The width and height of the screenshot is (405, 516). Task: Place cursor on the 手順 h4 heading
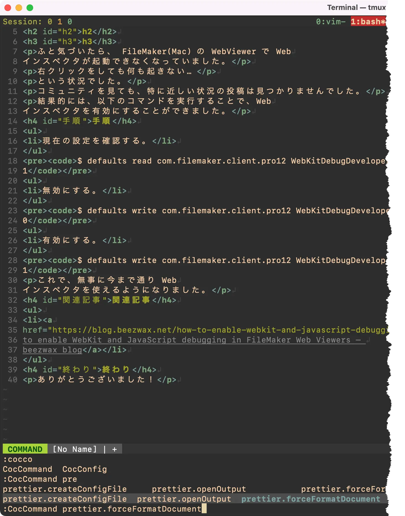[101, 121]
